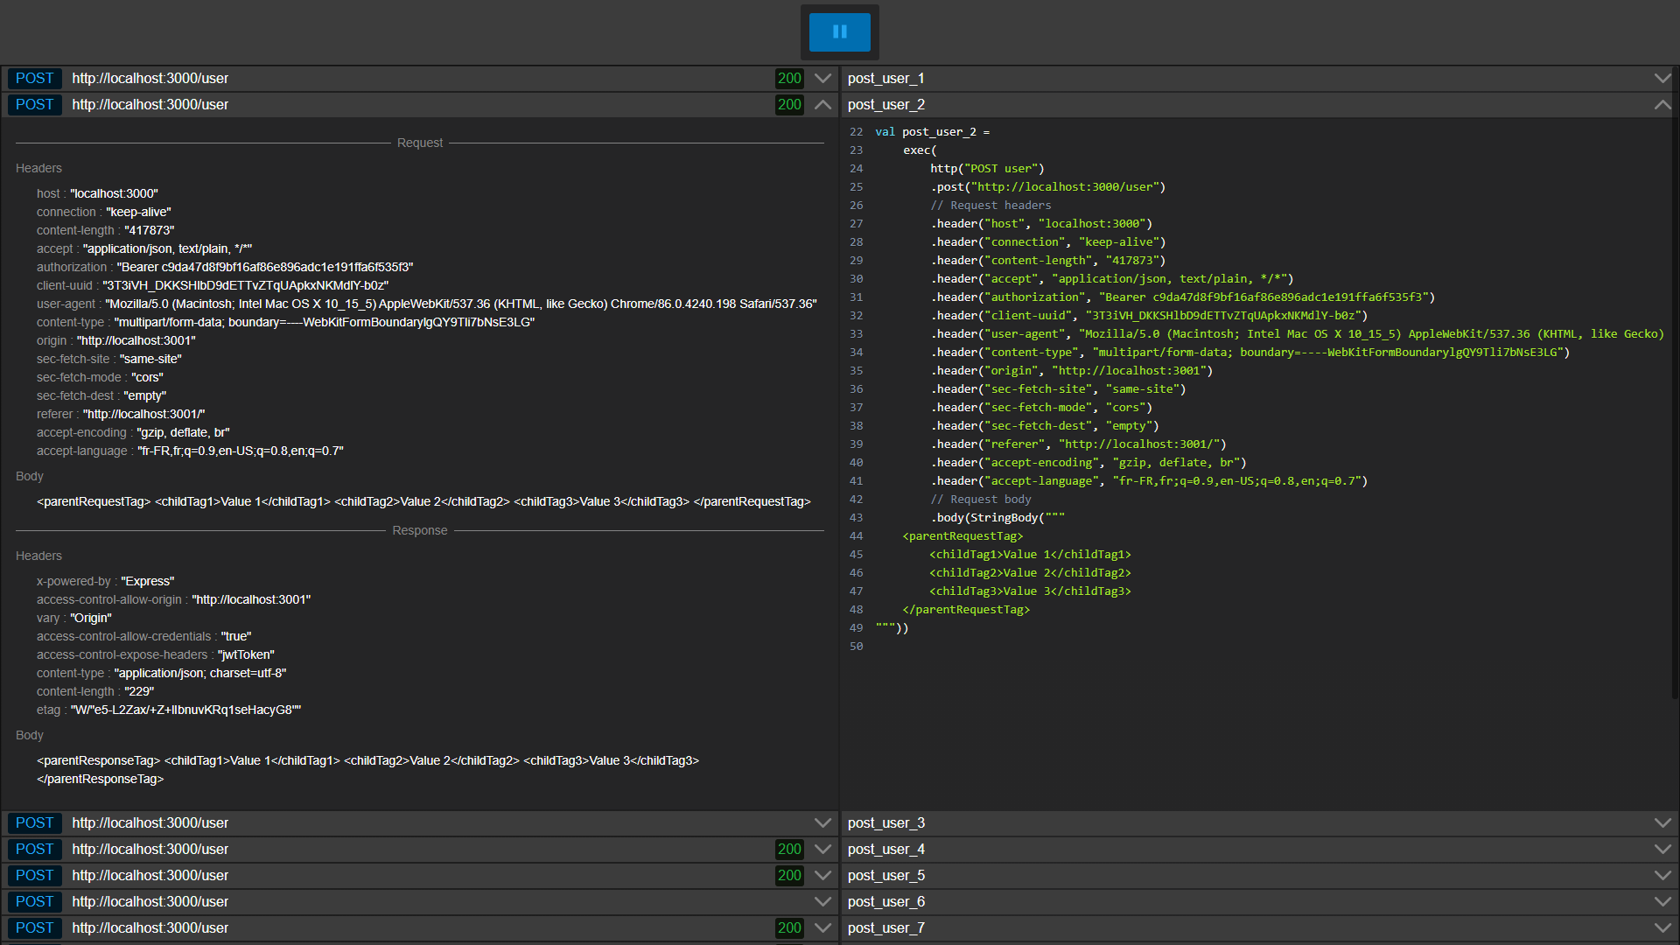
Task: Expand request row beside post_user_4
Action: click(x=822, y=850)
